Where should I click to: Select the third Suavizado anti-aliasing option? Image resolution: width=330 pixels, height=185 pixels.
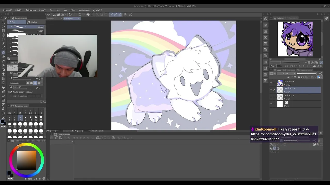point(35,83)
